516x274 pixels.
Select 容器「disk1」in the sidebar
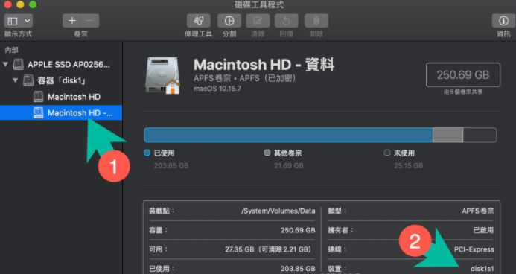point(61,80)
